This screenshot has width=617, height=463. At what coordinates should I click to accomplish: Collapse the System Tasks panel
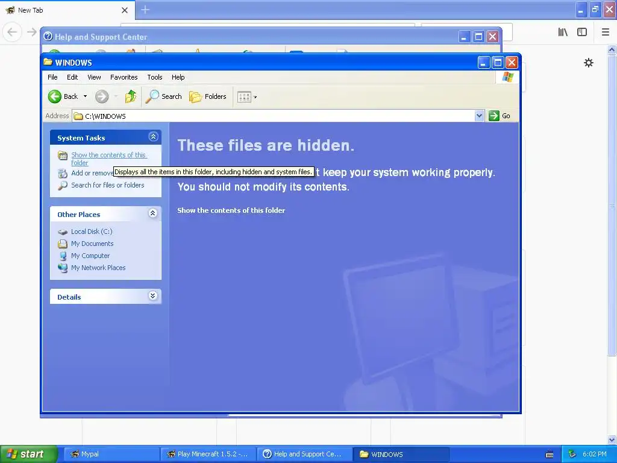(x=153, y=137)
